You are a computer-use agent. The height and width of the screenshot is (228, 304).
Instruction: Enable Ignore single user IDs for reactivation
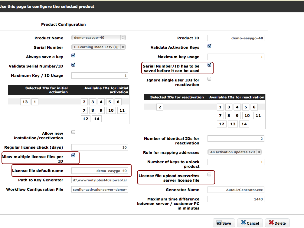[x=209, y=79]
